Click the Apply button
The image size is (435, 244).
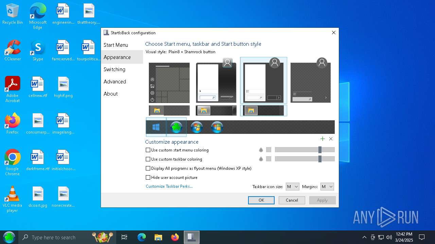323,200
